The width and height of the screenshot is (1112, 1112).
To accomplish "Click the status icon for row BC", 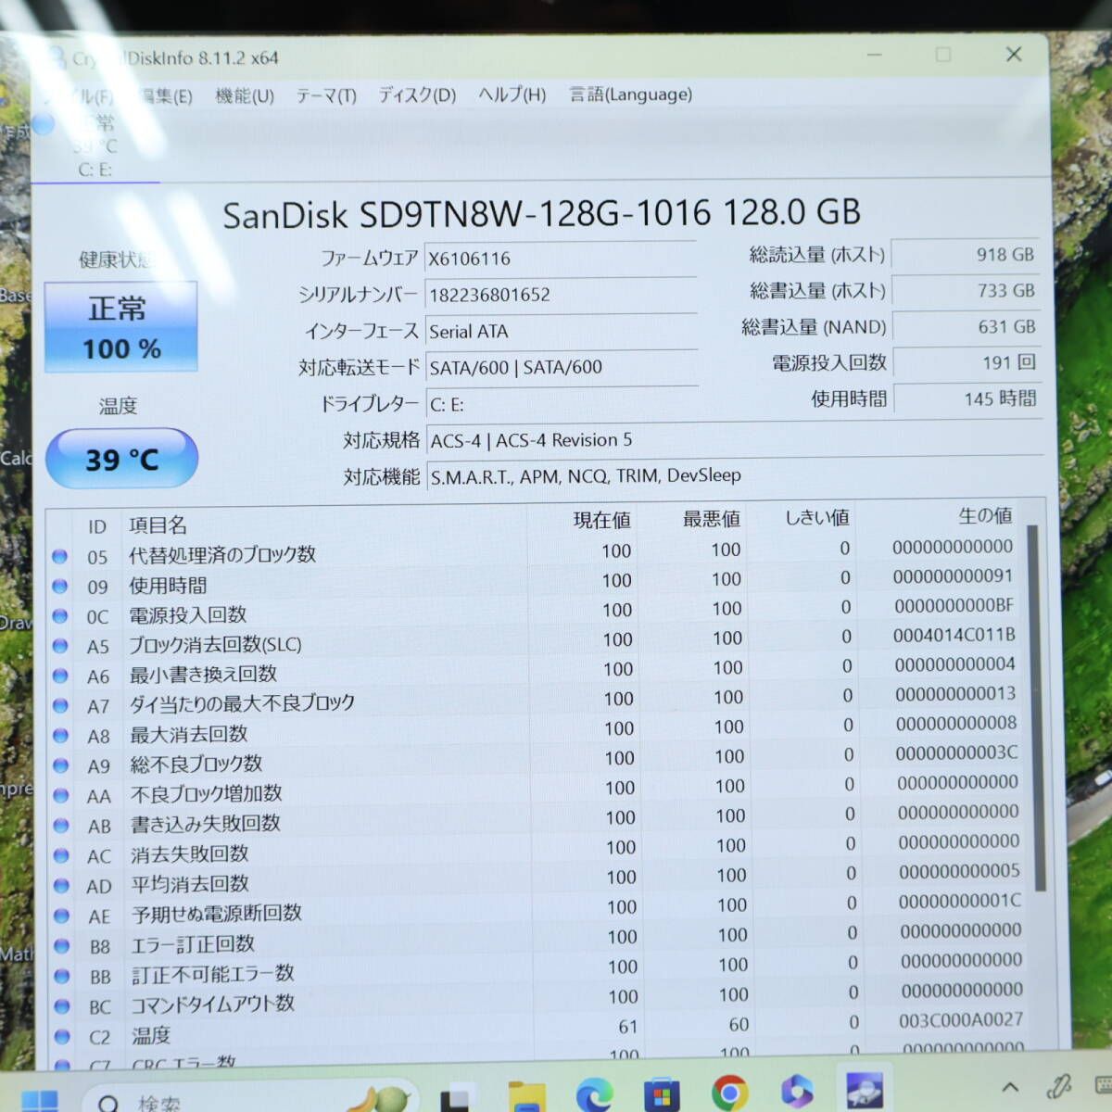I will [62, 1006].
